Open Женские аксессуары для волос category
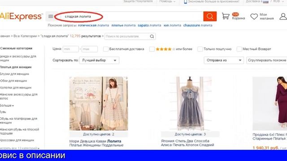The height and width of the screenshot is (161, 287). pos(18,97)
